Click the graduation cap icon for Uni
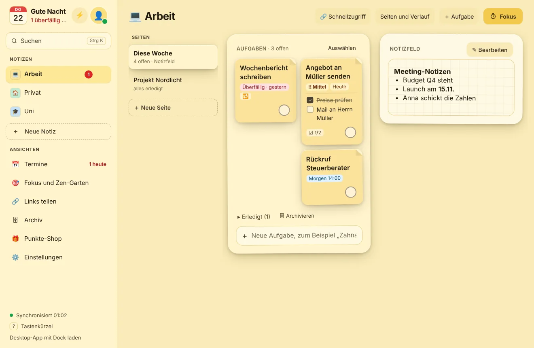 coord(15,112)
